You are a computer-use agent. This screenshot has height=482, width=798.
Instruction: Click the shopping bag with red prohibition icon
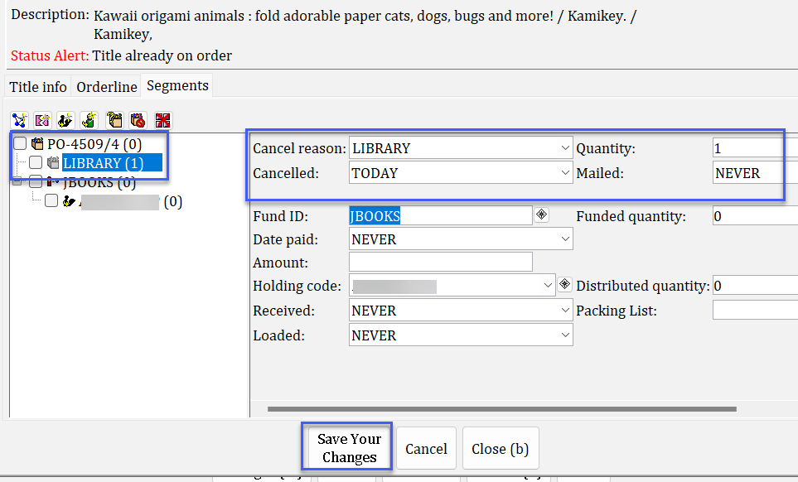(138, 121)
